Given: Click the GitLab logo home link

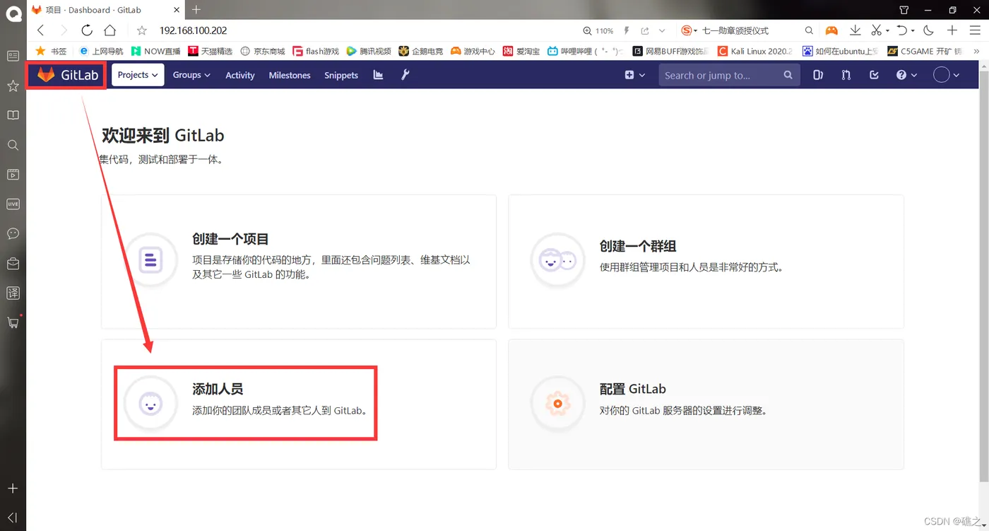Looking at the screenshot, I should click(x=67, y=75).
